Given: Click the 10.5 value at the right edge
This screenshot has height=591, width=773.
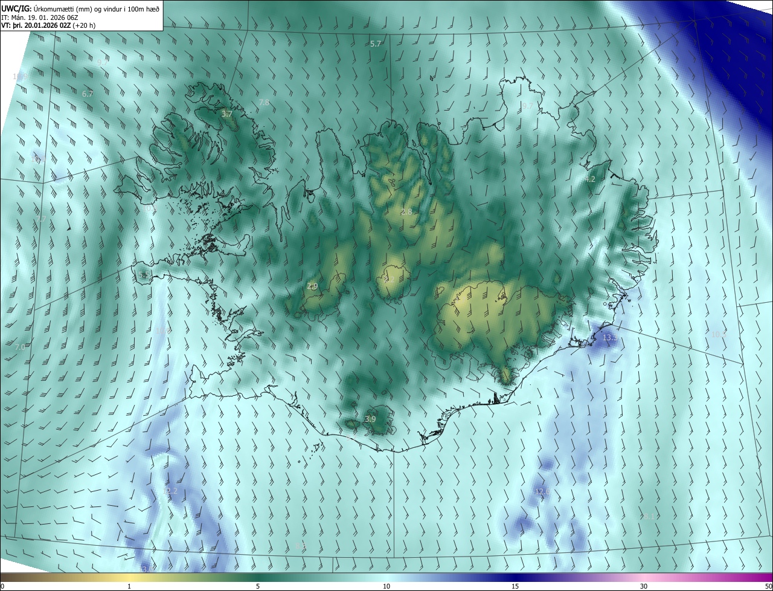Looking at the screenshot, I should point(718,334).
